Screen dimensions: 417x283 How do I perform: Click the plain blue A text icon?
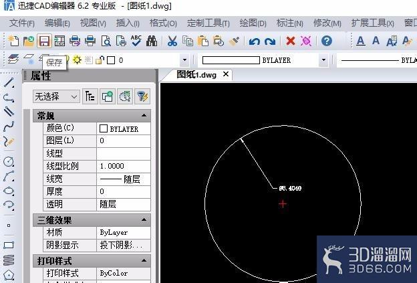tap(376, 41)
